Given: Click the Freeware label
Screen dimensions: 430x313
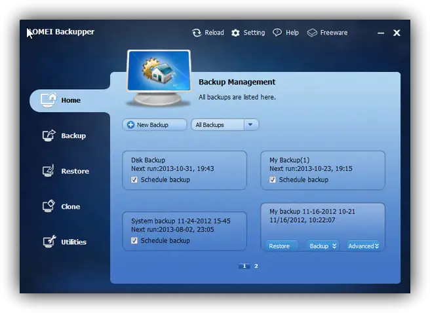Looking at the screenshot, I should click(x=334, y=33).
